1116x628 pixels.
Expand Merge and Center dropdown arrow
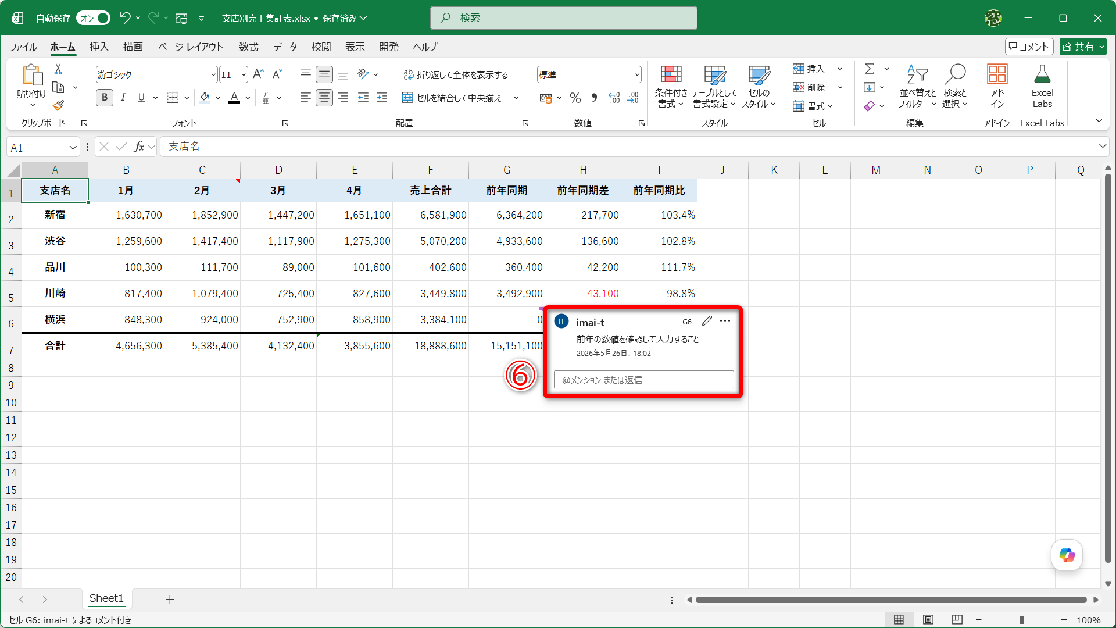pyautogui.click(x=516, y=98)
